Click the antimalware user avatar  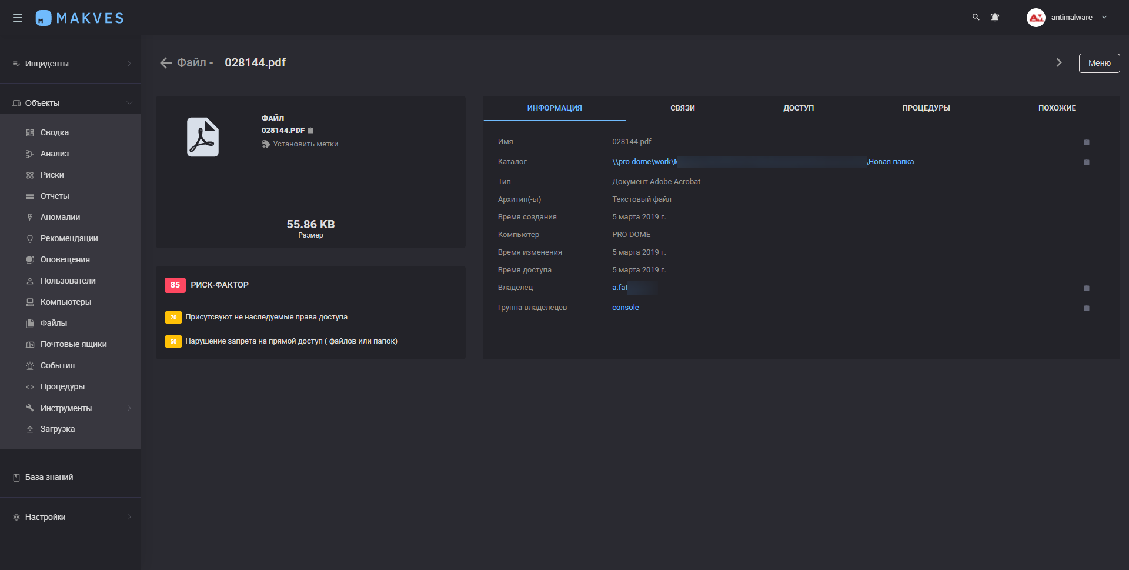point(1036,18)
